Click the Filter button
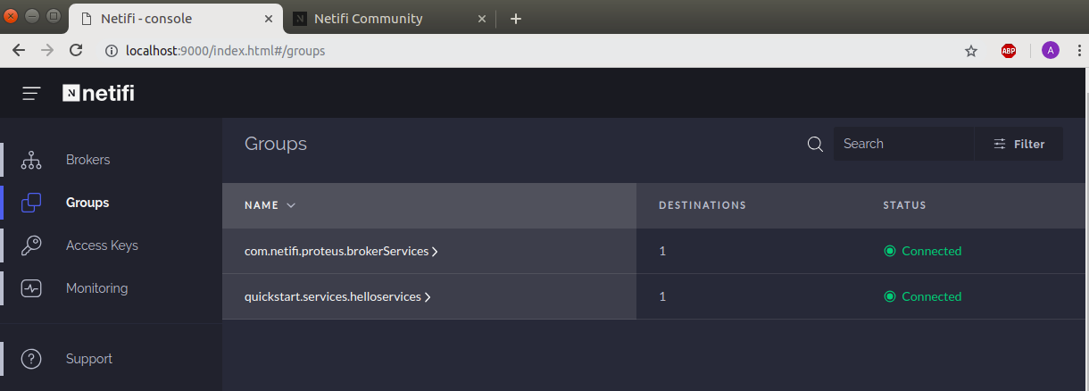 (x=1018, y=144)
